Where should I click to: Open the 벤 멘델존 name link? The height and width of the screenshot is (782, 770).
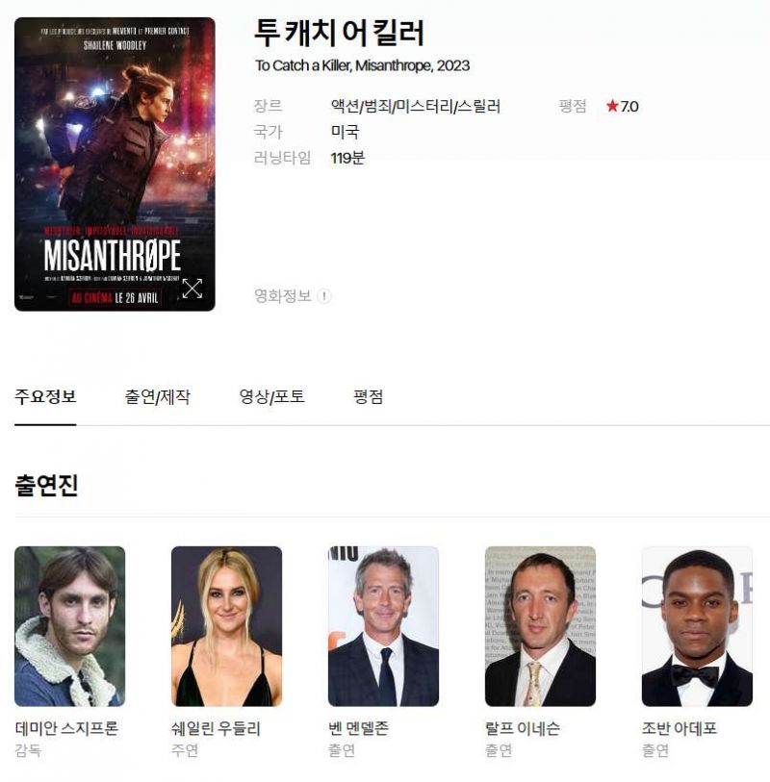(x=358, y=729)
